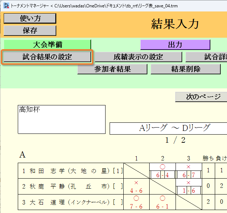227x213 pixels.
Task: Click the 7-6 result cell in 大石's row
Action: pos(136,206)
